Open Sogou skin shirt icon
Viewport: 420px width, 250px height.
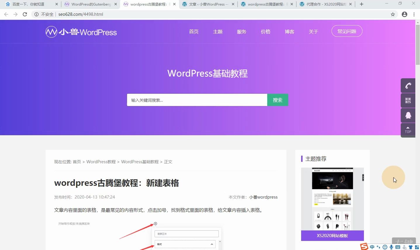411,247
